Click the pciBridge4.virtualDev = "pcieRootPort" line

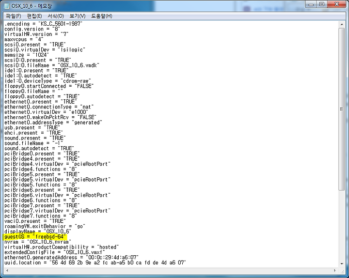pyautogui.click(x=57, y=164)
